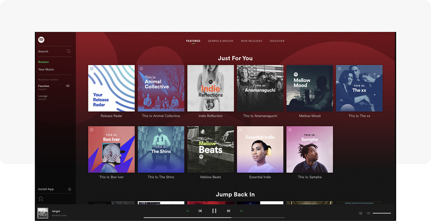Open This Is Anamanaguchi cover
431x221 pixels.
[260, 88]
